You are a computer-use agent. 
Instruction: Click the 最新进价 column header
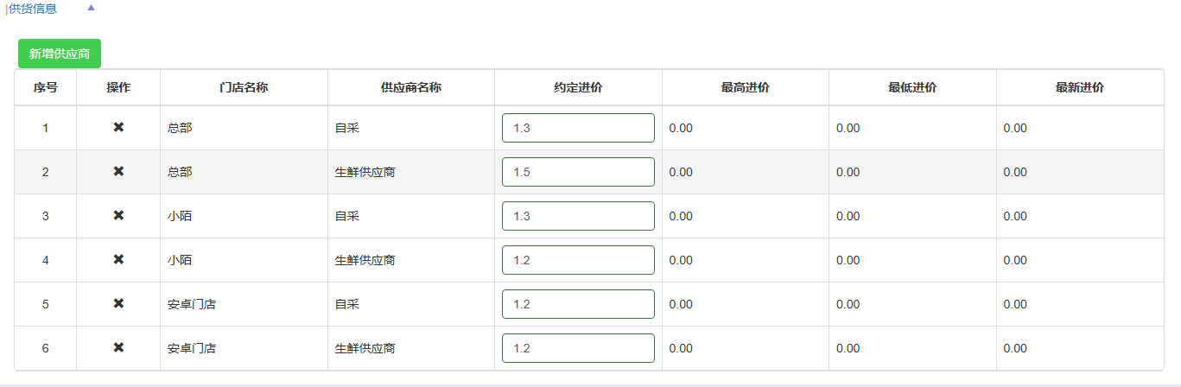(x=1080, y=87)
